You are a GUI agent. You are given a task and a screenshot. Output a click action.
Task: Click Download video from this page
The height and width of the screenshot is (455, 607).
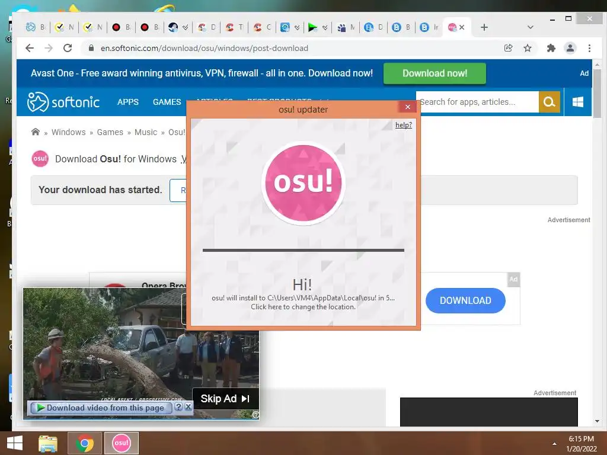[100, 408]
